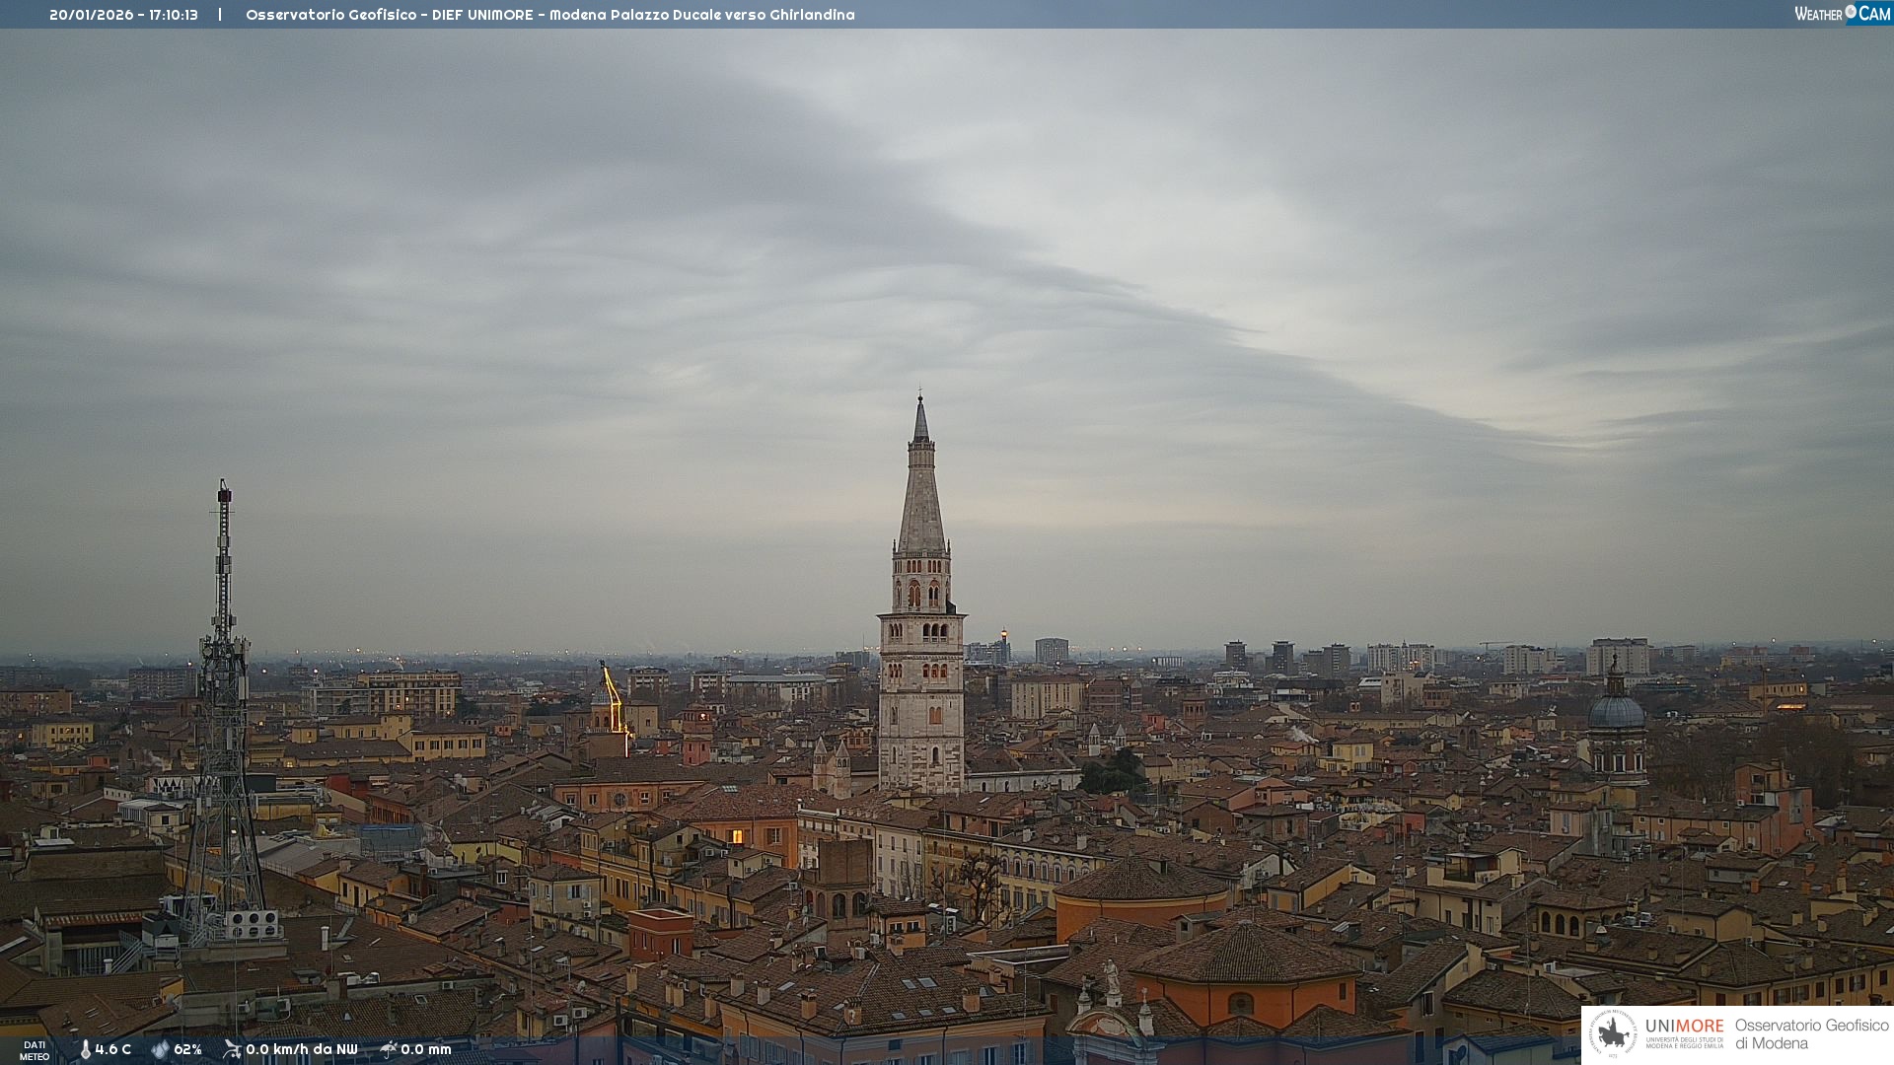Open the DATI METEO label
The image size is (1894, 1065).
pos(35,1050)
